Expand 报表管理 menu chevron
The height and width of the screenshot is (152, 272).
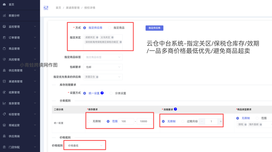[35, 103]
